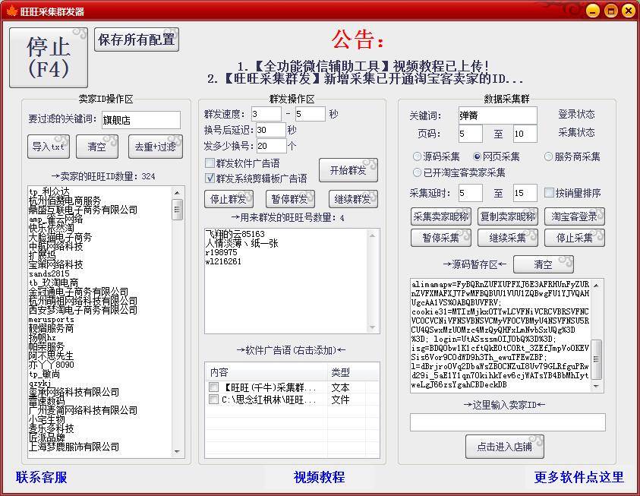
Task: Click the seller list scrollbar up arrow
Action: tap(177, 192)
